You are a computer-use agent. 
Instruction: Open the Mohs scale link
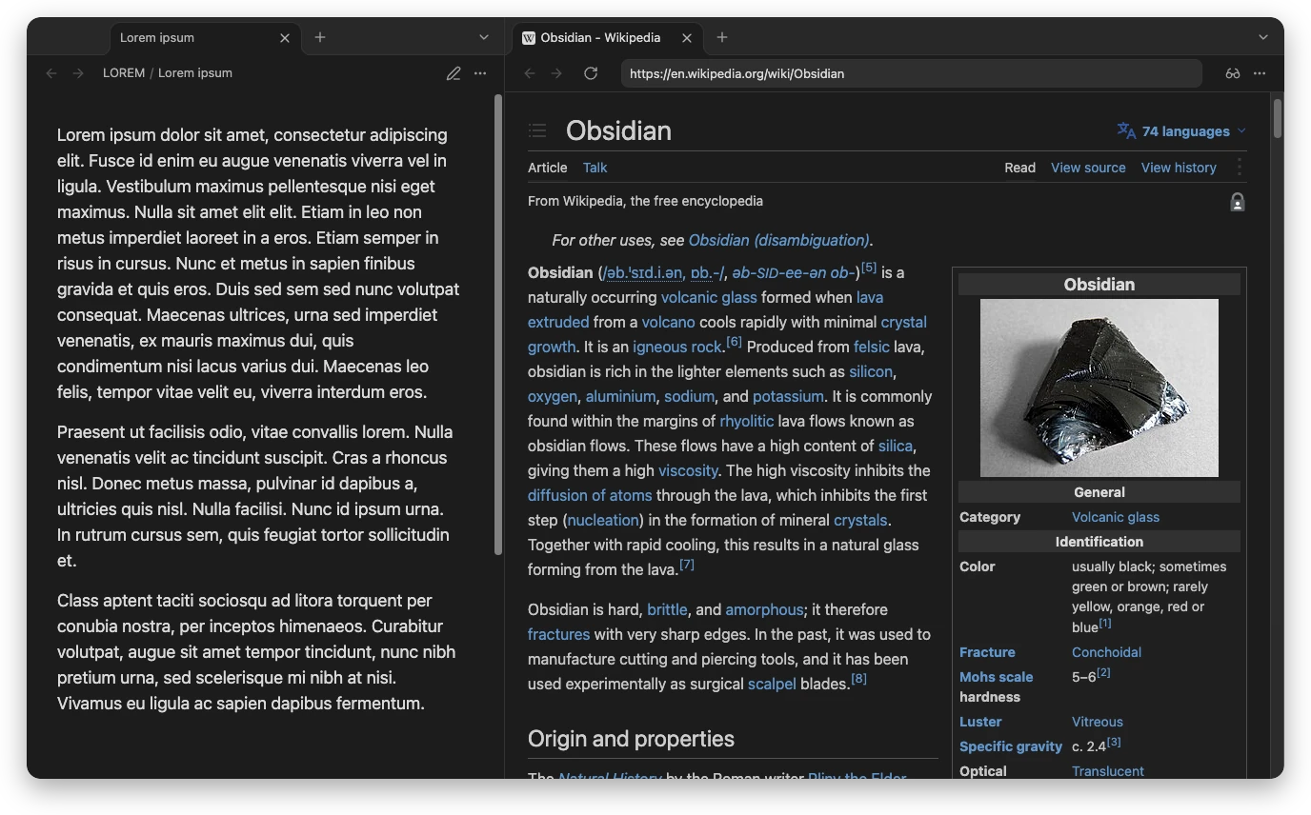996,677
